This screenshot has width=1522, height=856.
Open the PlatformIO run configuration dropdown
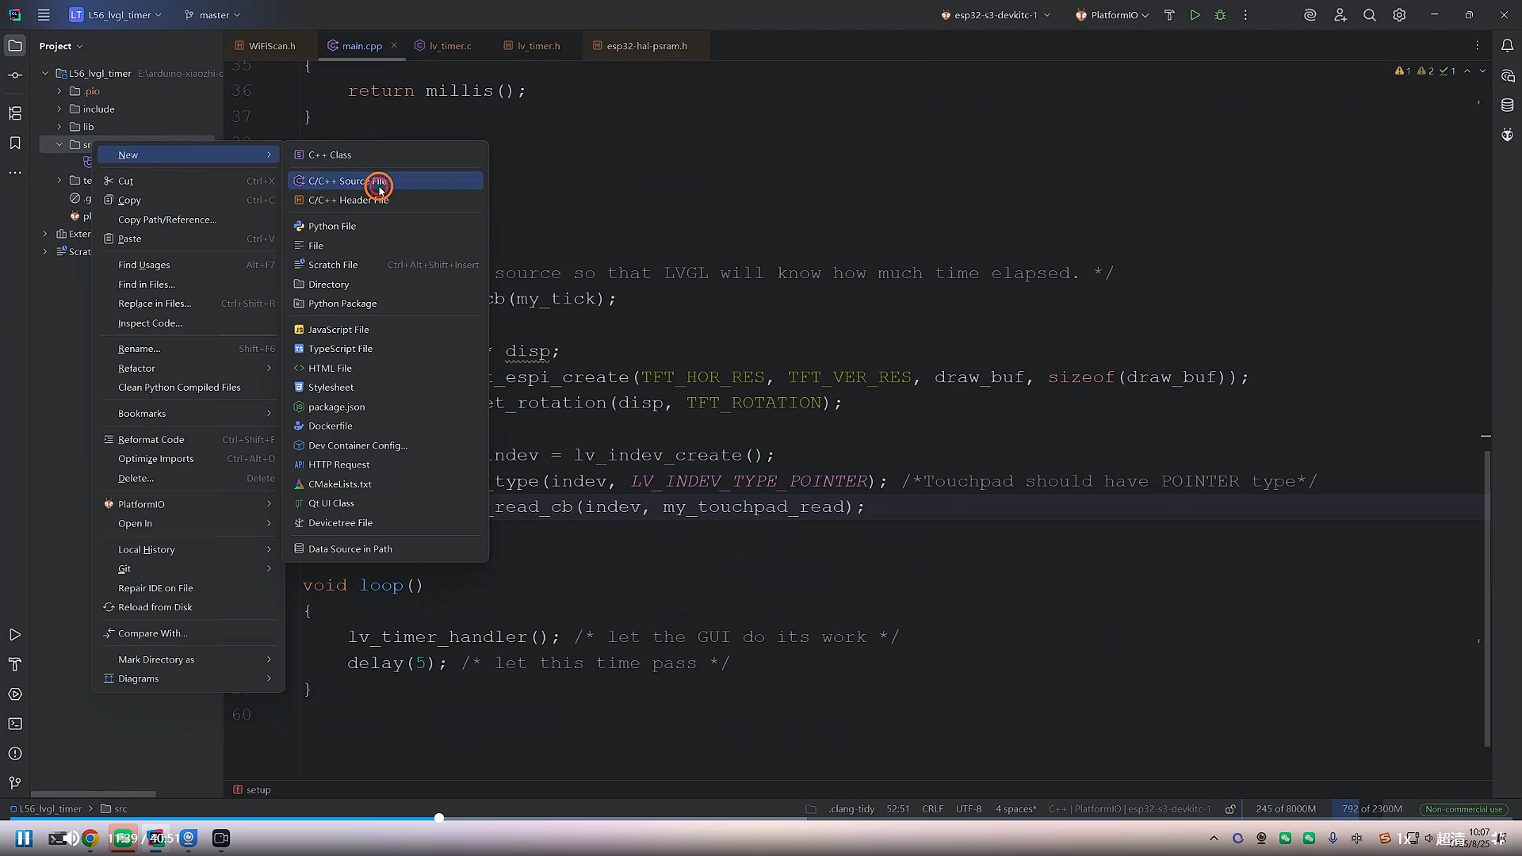(1112, 15)
